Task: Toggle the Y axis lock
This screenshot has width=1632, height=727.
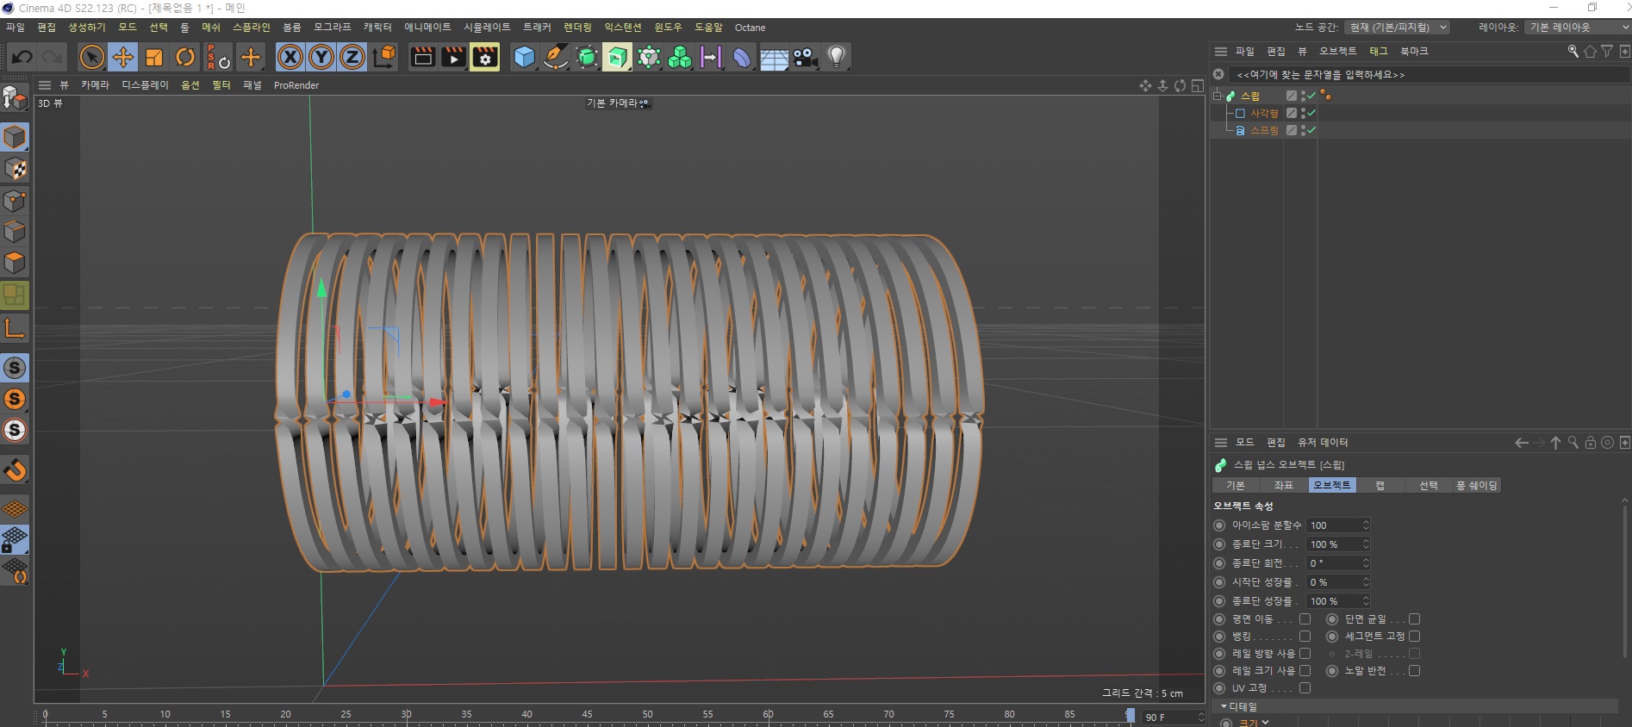Action: click(321, 58)
